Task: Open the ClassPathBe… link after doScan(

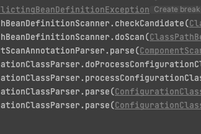Action: coord(175,37)
